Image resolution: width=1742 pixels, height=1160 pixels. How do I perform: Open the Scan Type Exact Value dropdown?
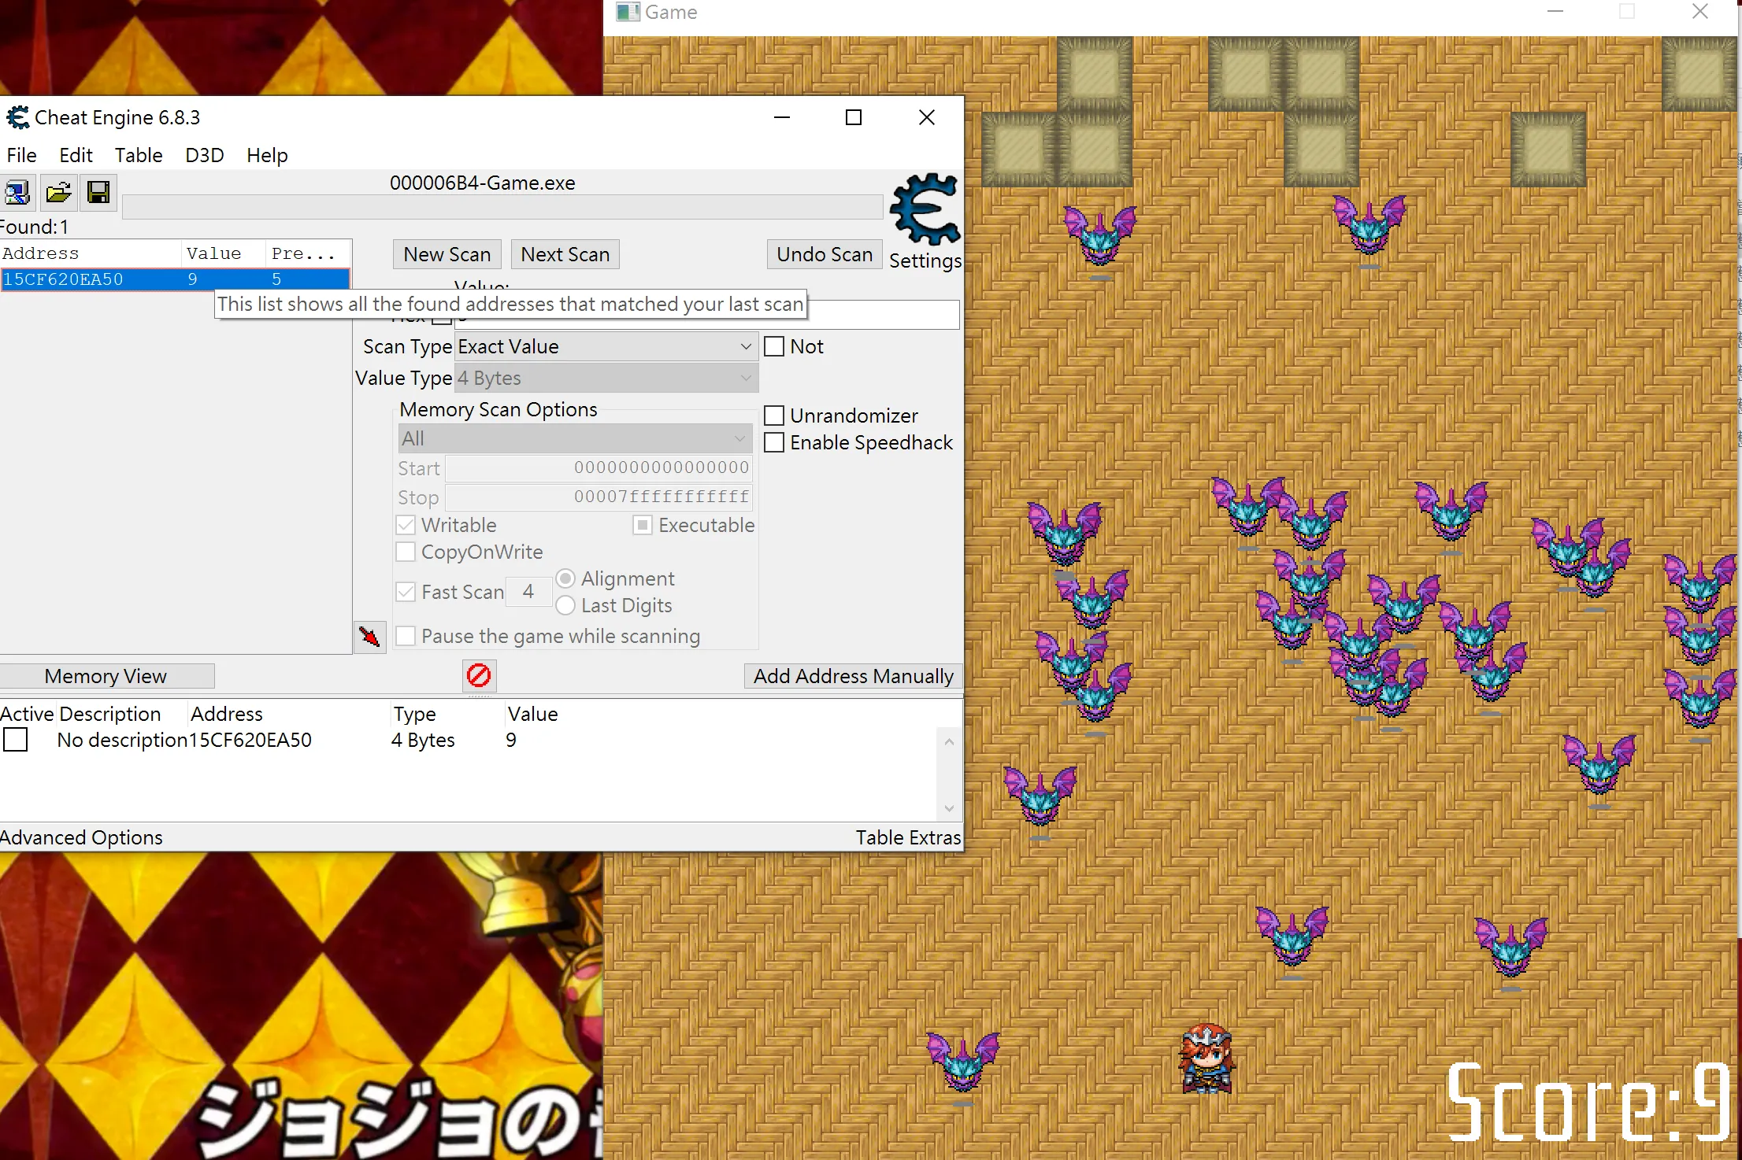(x=606, y=346)
